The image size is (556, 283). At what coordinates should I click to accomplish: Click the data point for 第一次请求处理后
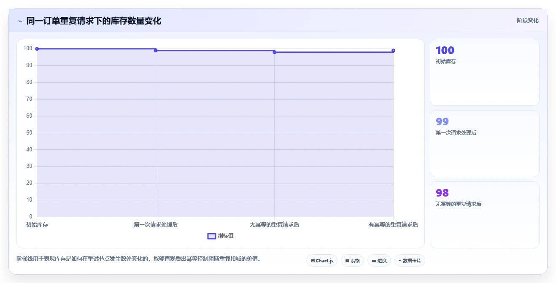(x=156, y=51)
